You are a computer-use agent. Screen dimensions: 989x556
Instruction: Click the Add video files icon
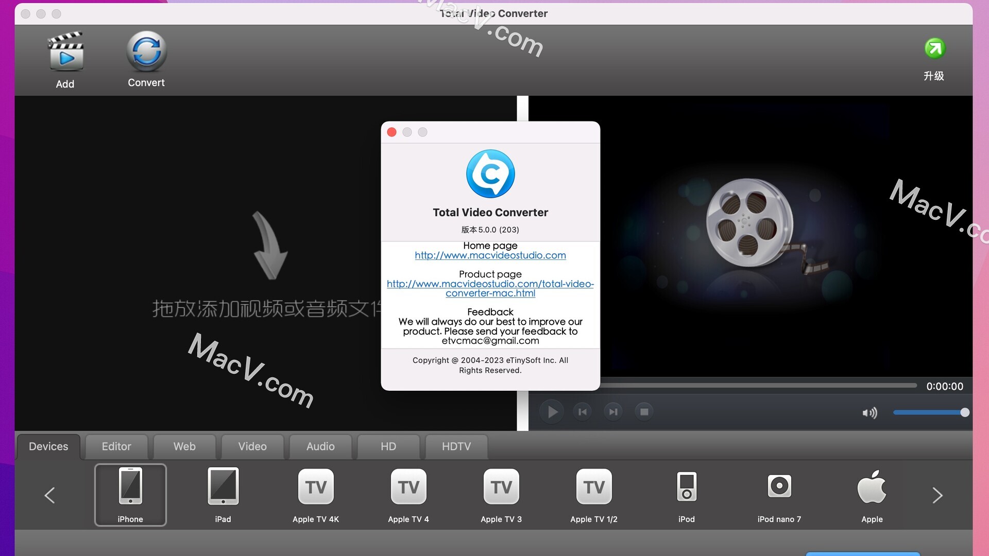[x=65, y=59]
